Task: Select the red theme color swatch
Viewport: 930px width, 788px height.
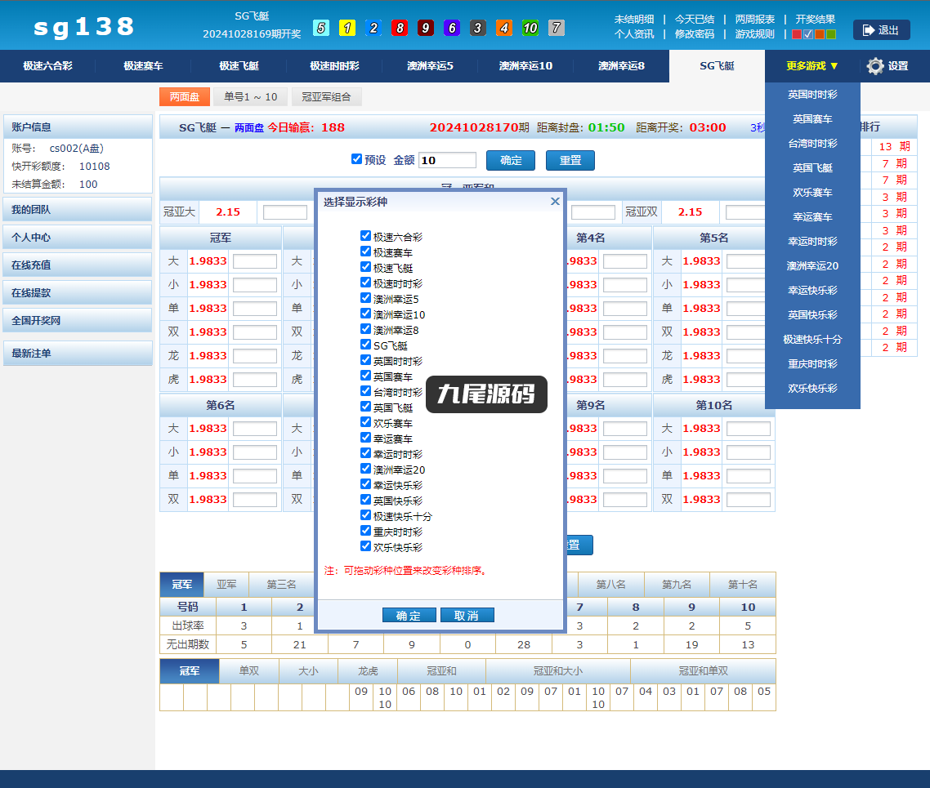Action: [x=797, y=34]
